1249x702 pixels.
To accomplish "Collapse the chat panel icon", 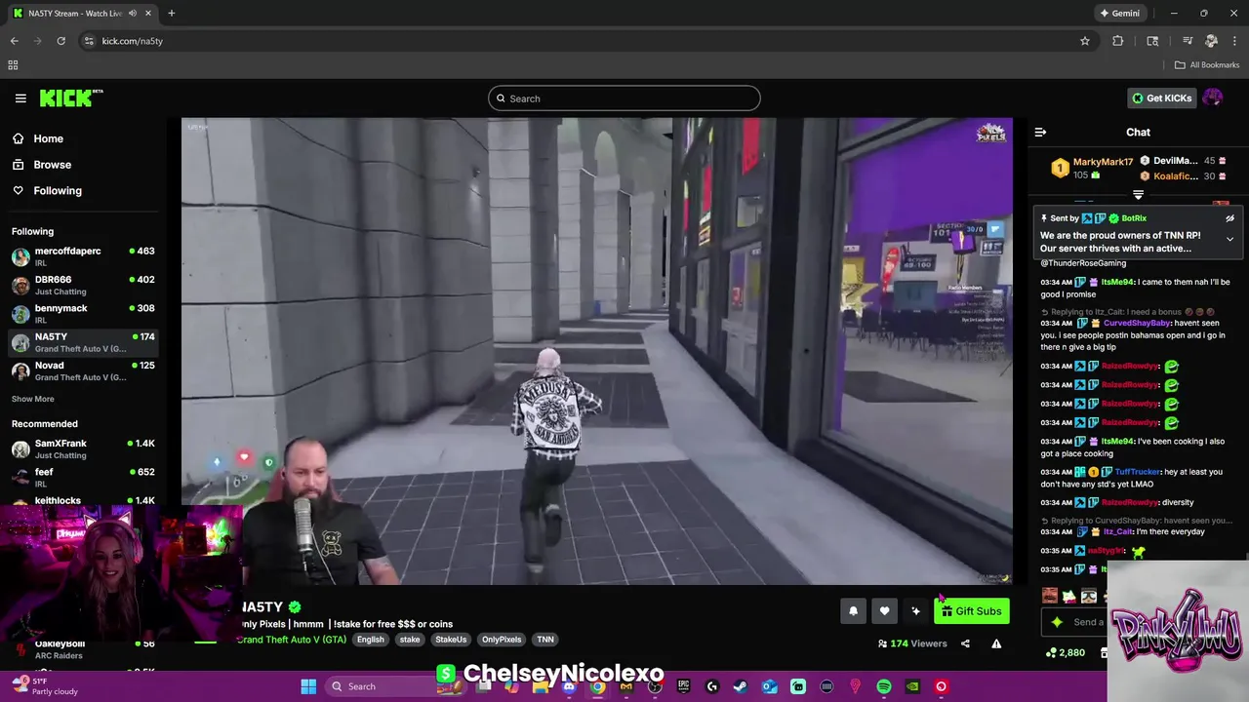I will click(x=1040, y=132).
